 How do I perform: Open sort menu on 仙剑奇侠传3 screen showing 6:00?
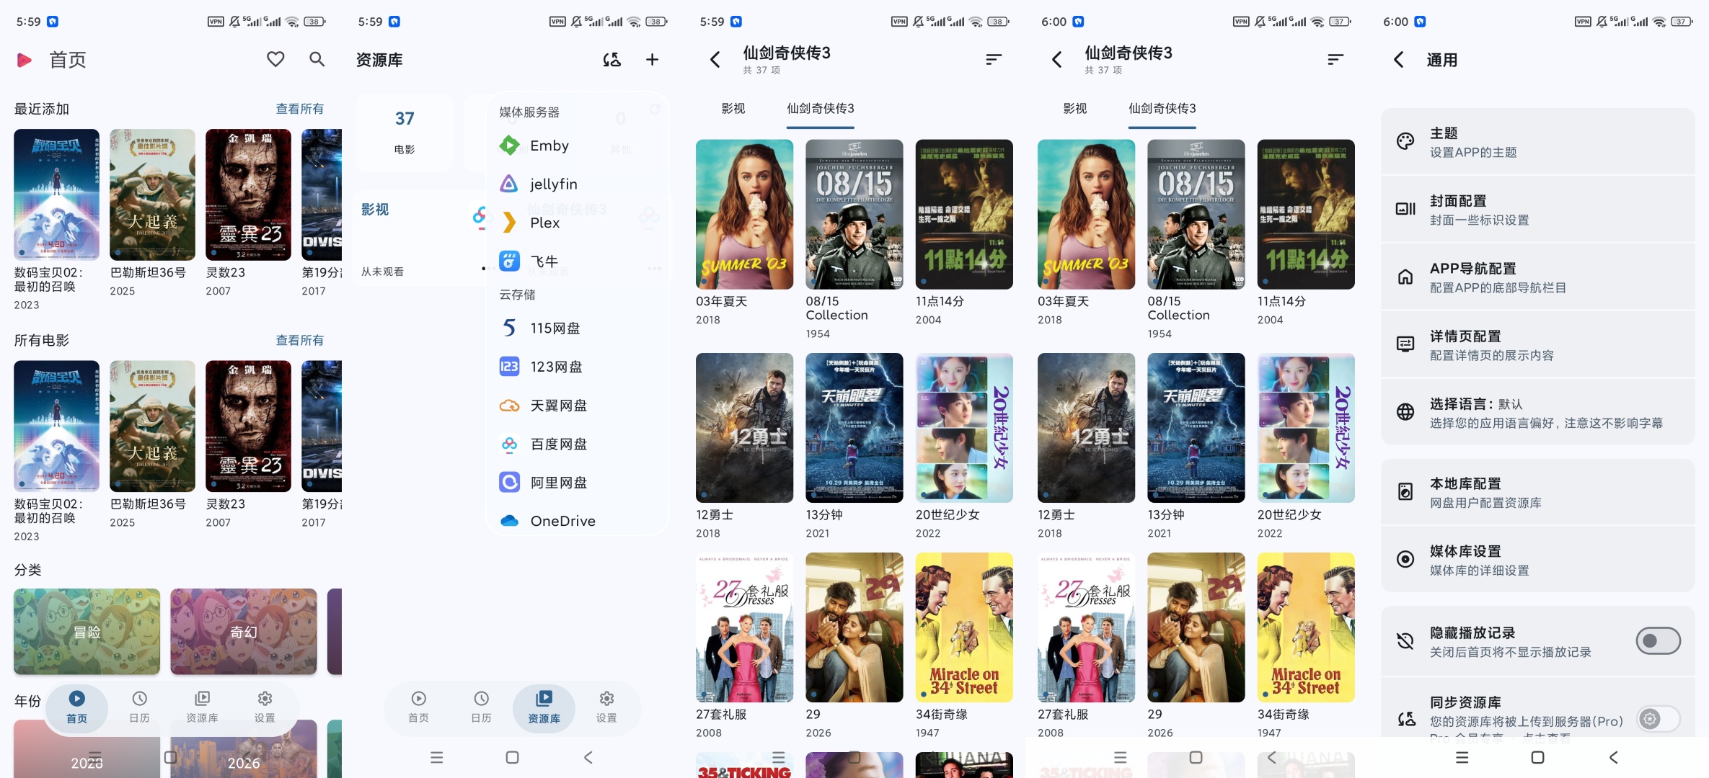pyautogui.click(x=1335, y=60)
